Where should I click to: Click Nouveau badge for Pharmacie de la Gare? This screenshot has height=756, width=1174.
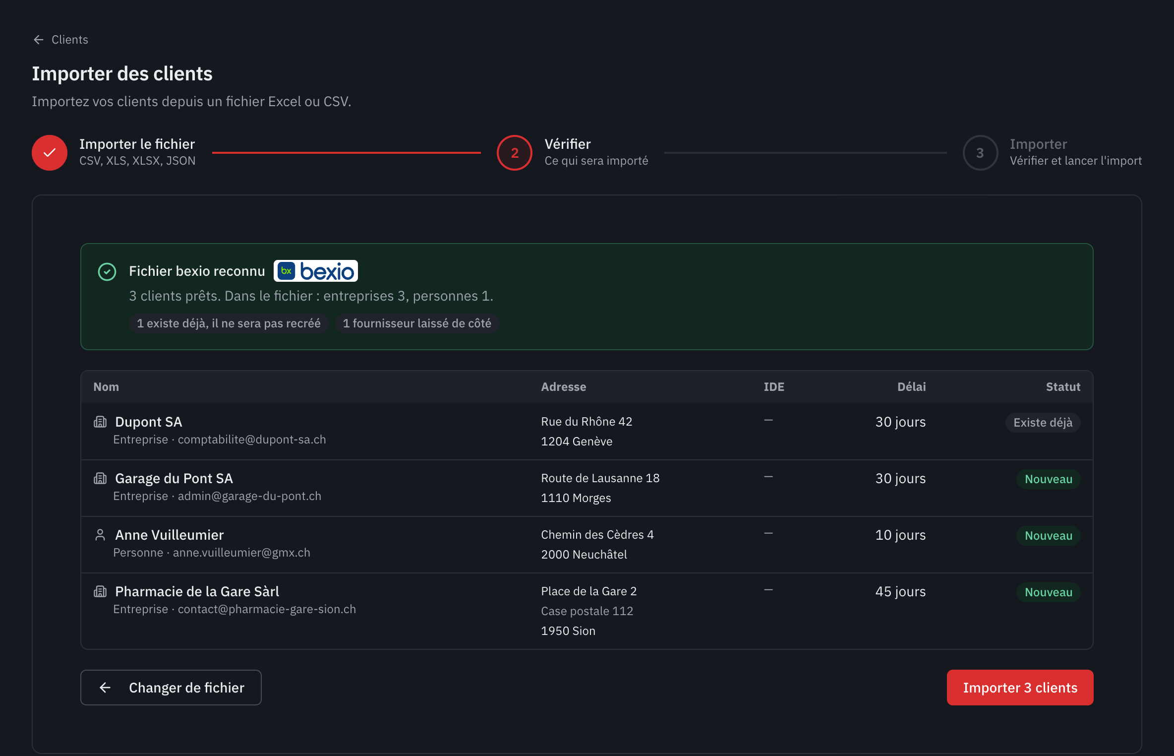tap(1049, 592)
